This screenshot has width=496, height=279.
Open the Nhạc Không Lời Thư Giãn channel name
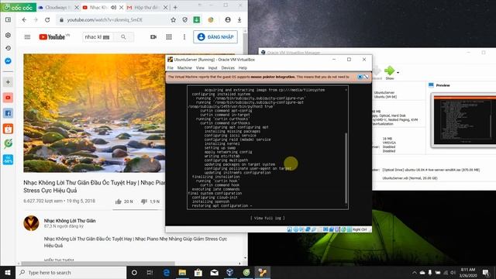70,220
